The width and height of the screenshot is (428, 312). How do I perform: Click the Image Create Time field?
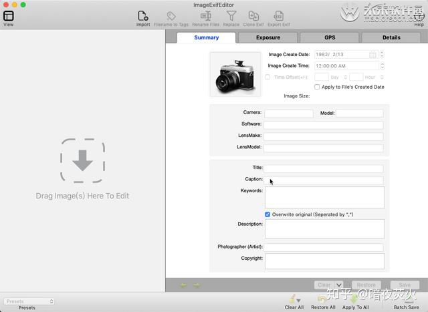(346, 65)
